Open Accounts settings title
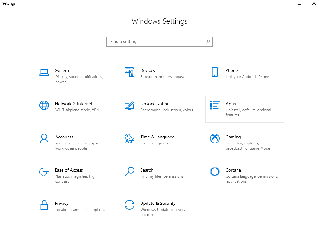The height and width of the screenshot is (238, 319). pos(64,137)
